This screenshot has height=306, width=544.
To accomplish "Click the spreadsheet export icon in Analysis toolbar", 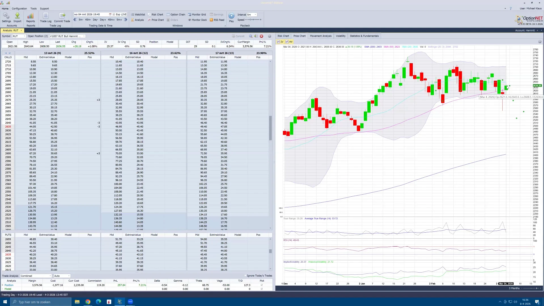I will point(256,36).
